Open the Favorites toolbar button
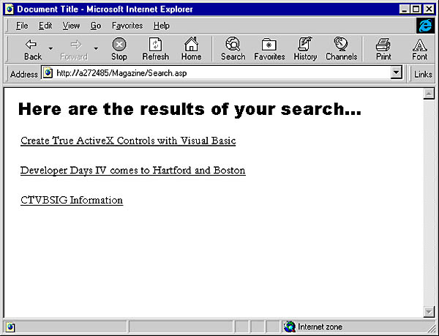 (x=269, y=49)
